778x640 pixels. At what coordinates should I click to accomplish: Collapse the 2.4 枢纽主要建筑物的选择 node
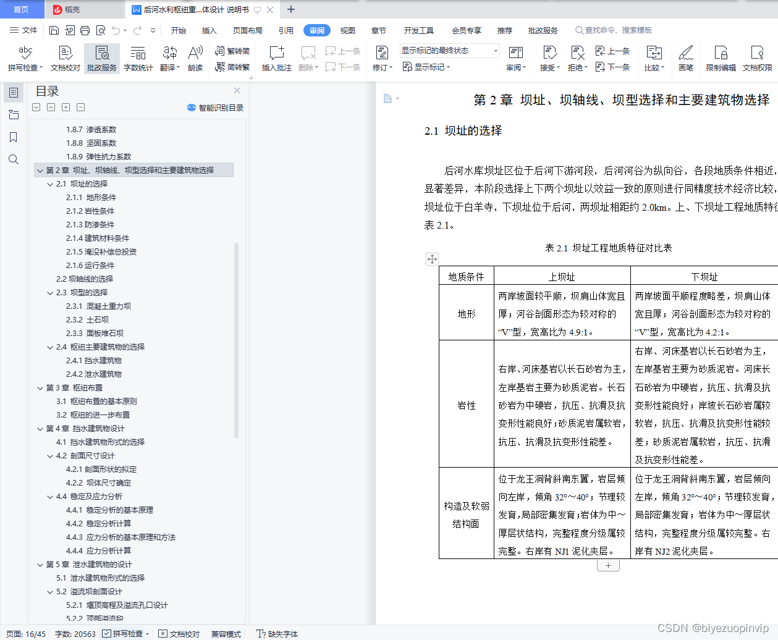(x=50, y=347)
